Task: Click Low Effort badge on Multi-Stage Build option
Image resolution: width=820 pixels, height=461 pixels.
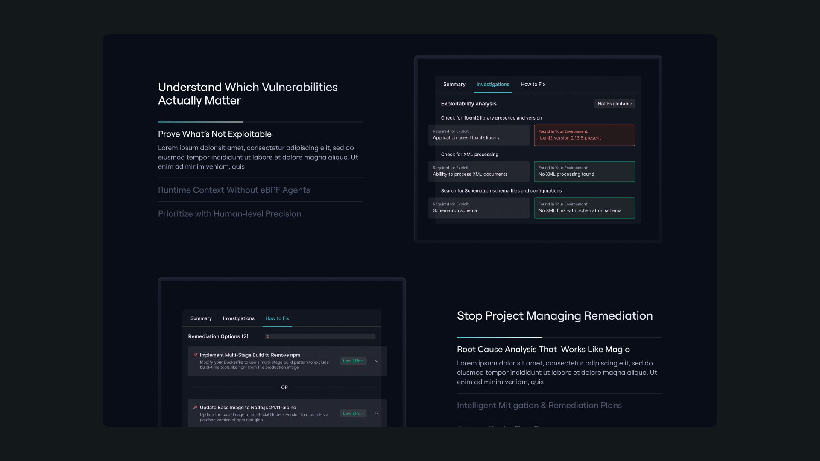Action: tap(353, 361)
